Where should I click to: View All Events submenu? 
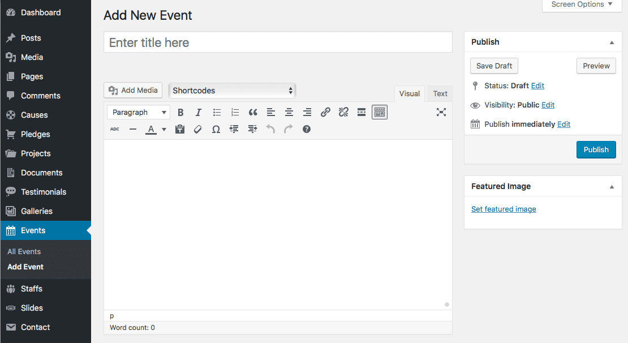[24, 252]
